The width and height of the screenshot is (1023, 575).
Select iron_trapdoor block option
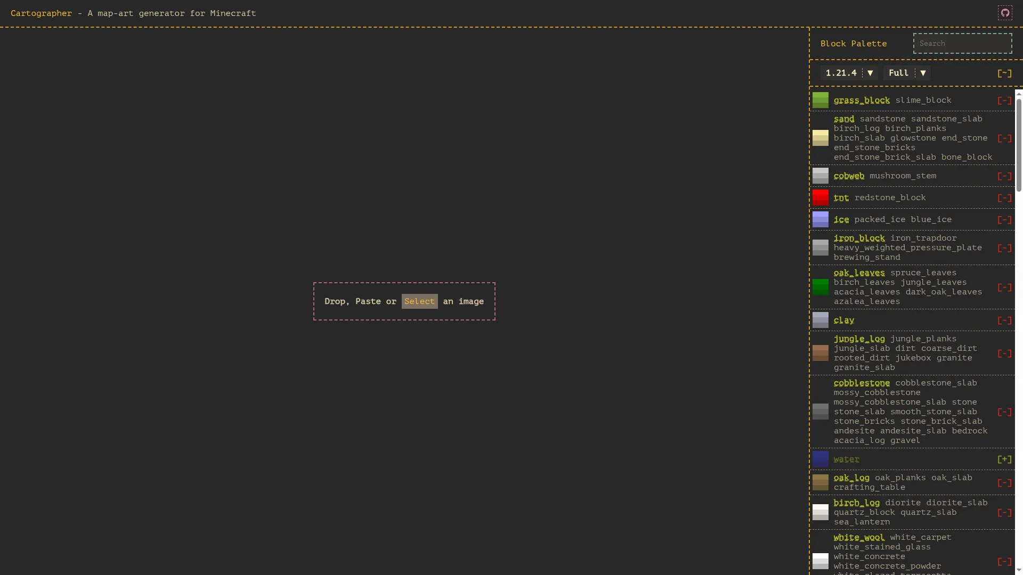pos(923,238)
